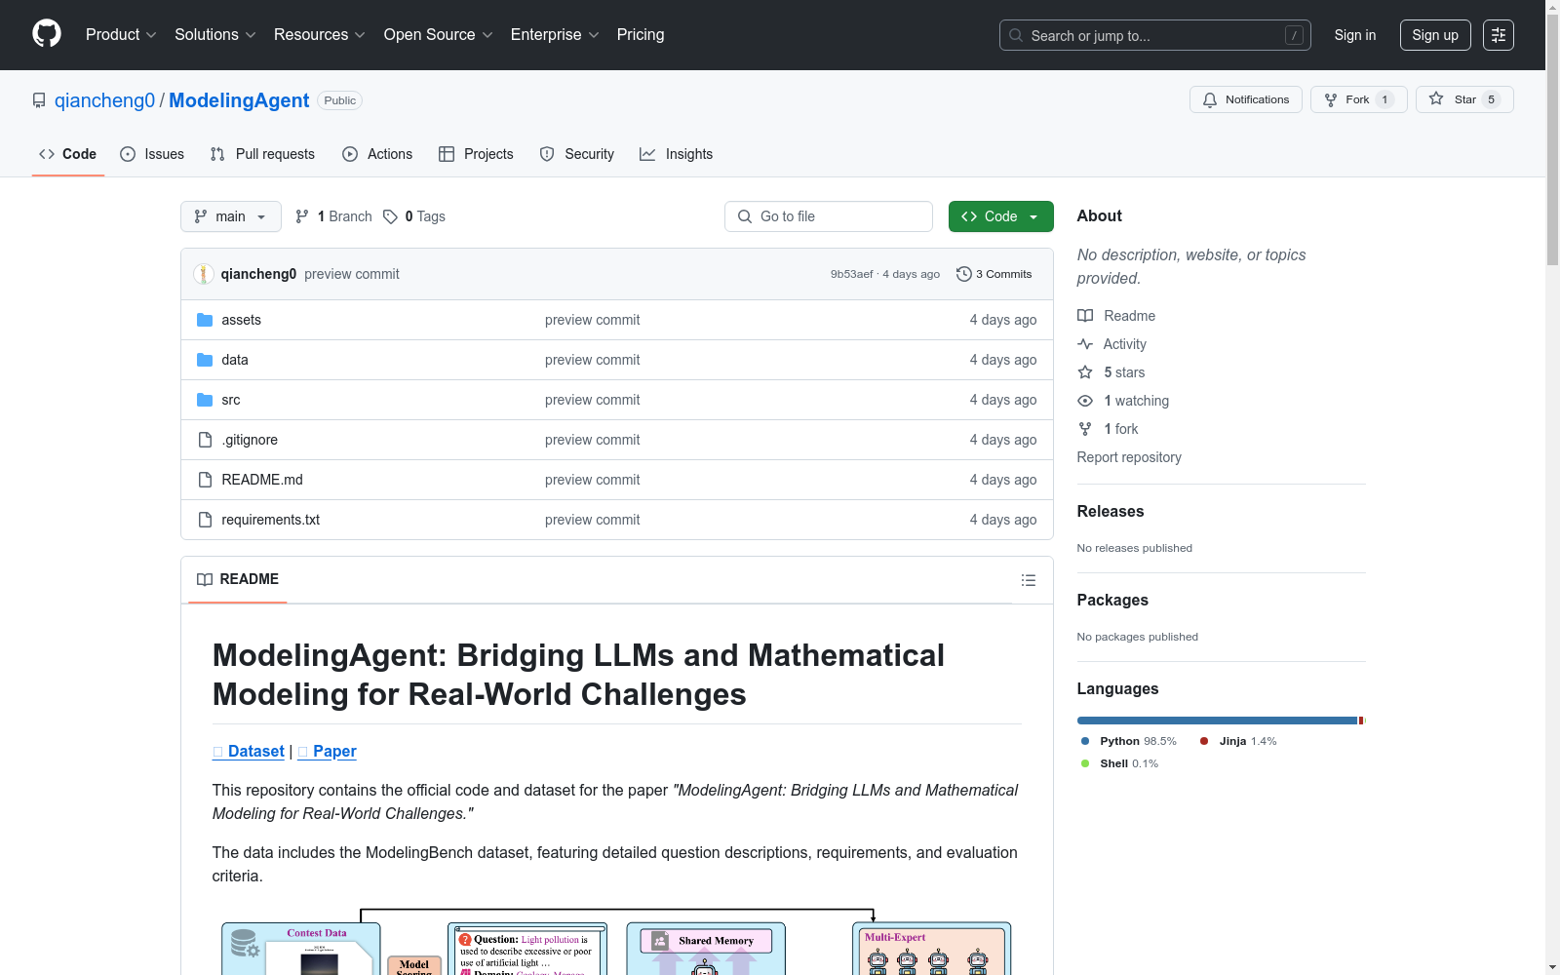This screenshot has height=975, width=1560.
Task: Click the fork icon in Fork button
Action: click(x=1331, y=99)
